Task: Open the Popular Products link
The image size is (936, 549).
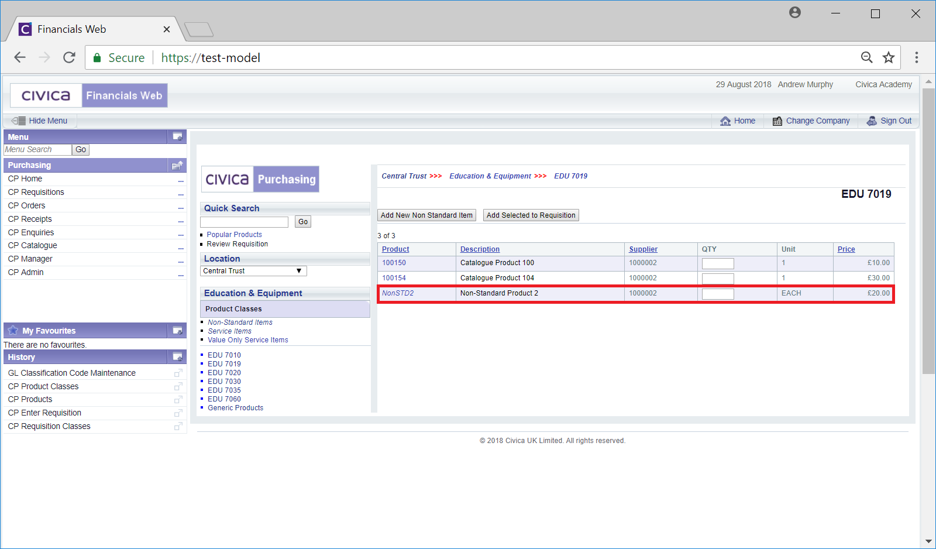Action: (x=235, y=235)
